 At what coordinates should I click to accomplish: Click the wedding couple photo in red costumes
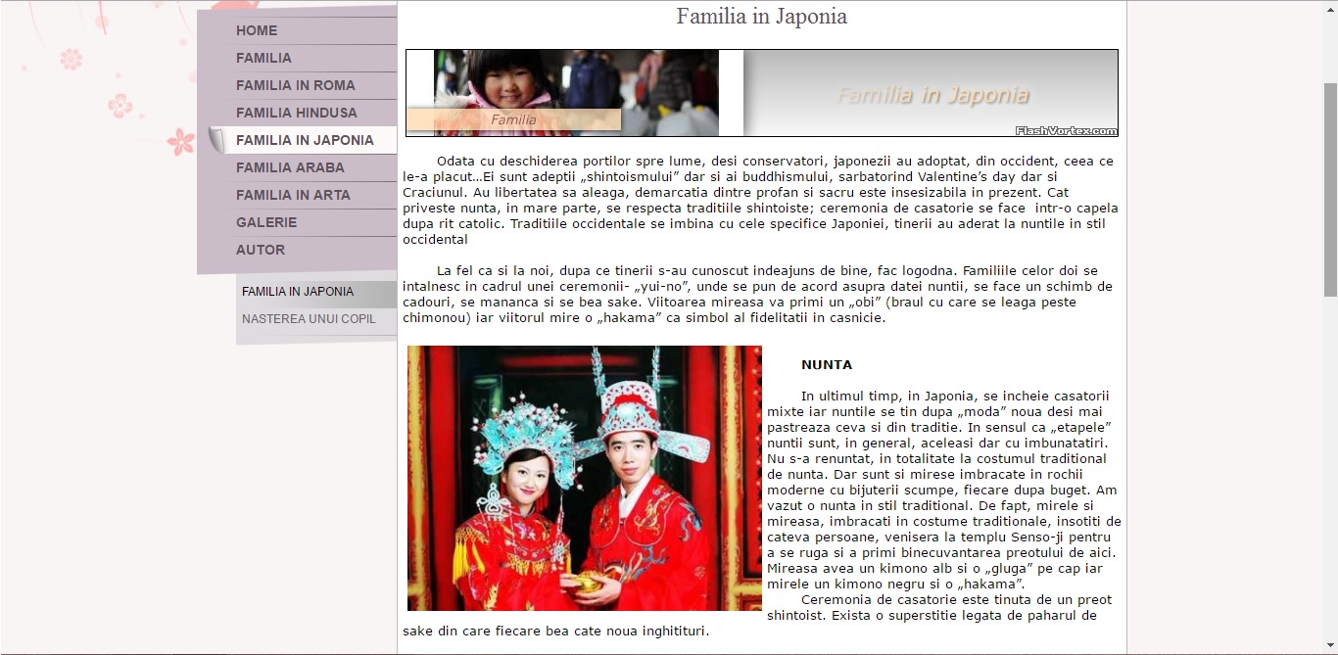pos(584,478)
